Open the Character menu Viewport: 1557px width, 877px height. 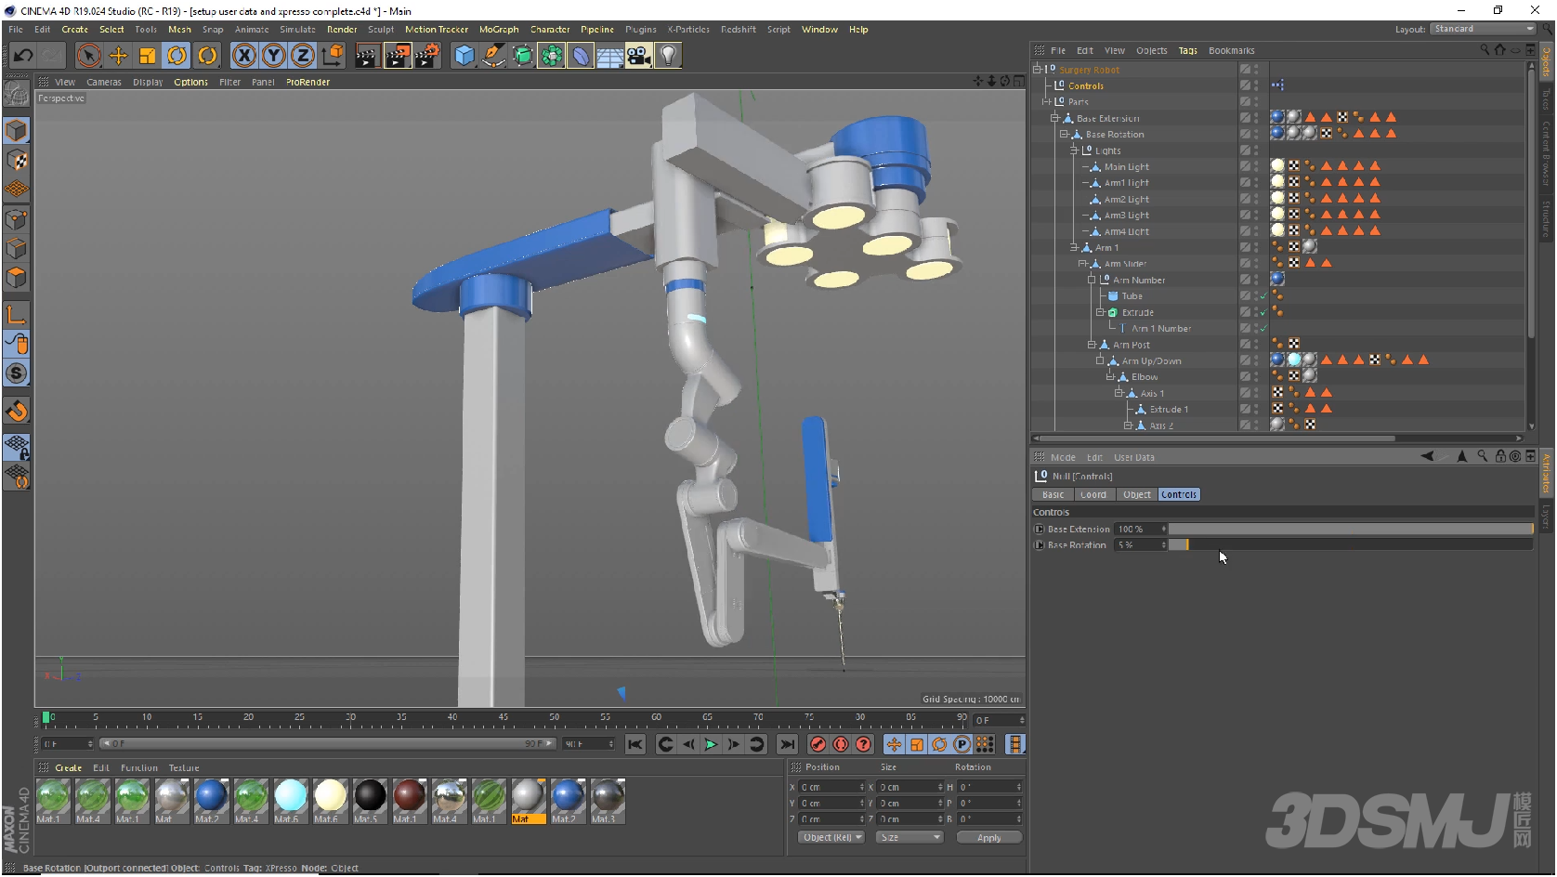550,30
